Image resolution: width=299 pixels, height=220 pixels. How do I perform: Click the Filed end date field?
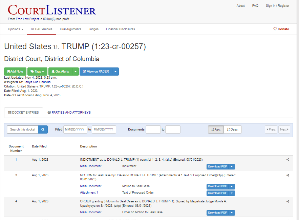[104, 129]
